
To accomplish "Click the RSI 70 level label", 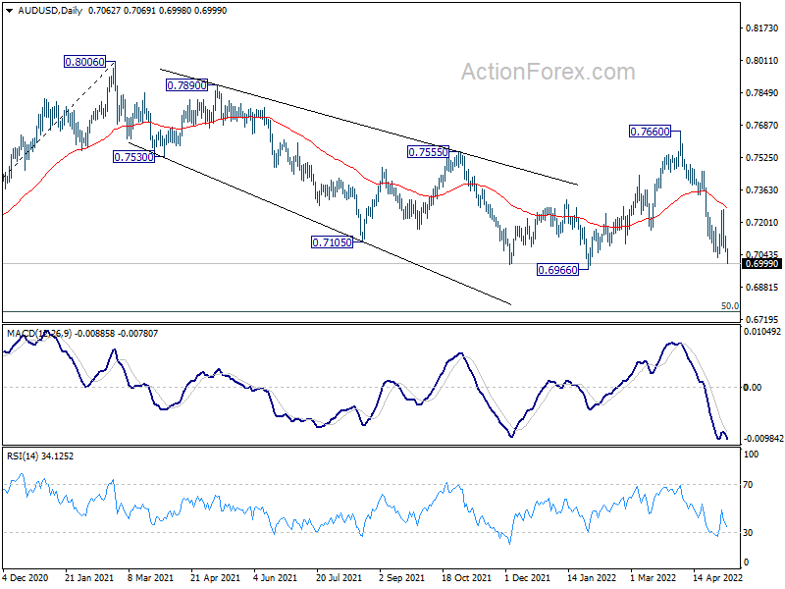I will pyautogui.click(x=748, y=485).
